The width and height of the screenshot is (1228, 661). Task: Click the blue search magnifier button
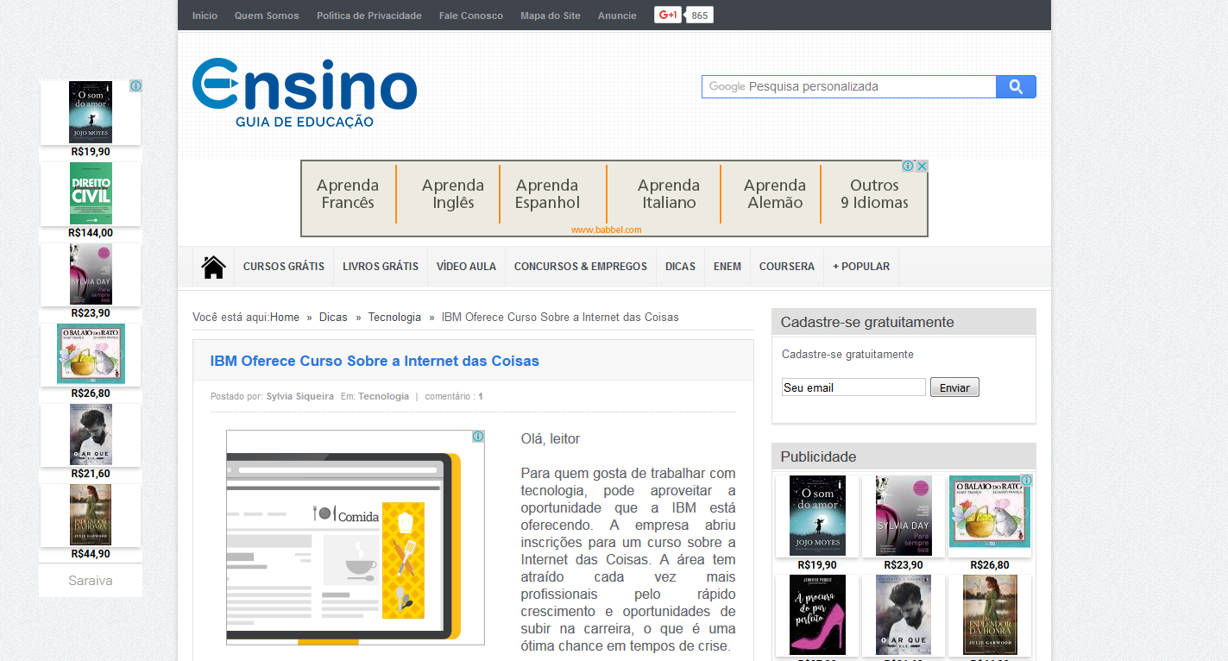(x=1016, y=86)
